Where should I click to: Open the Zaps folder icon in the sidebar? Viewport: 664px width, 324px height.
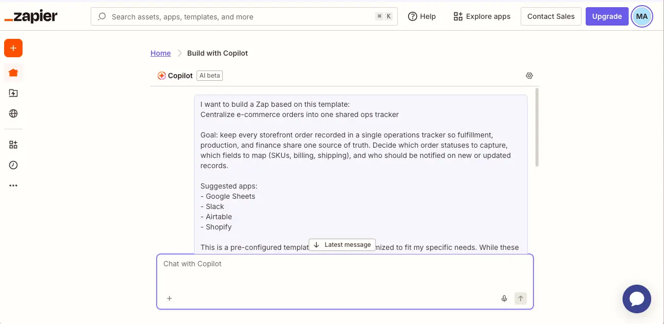click(x=13, y=93)
